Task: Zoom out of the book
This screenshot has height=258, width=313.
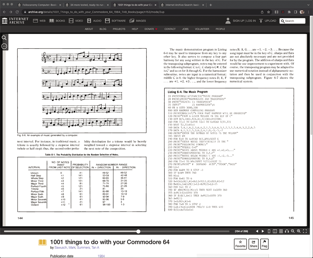Action: (293, 231)
